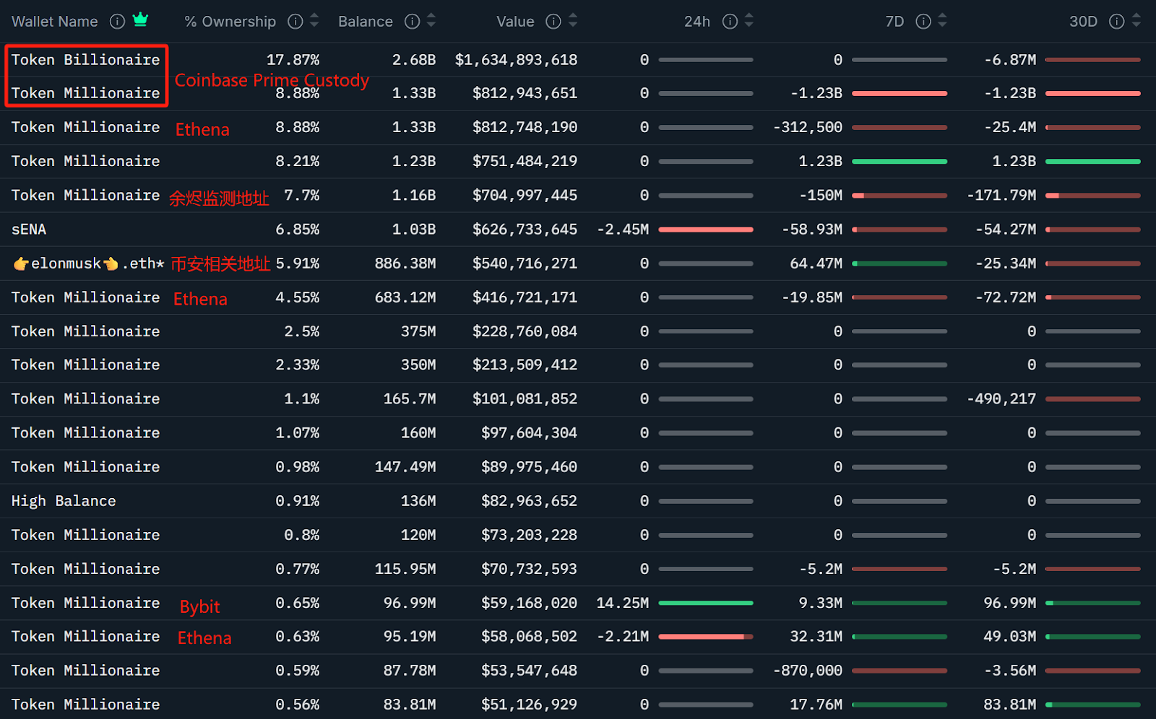
Task: Click the info icon next to Wallet Name
Action: [117, 22]
